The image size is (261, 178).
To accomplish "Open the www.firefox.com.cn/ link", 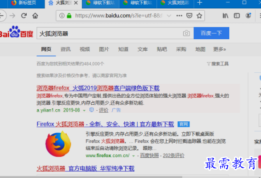I will [x=108, y=156].
